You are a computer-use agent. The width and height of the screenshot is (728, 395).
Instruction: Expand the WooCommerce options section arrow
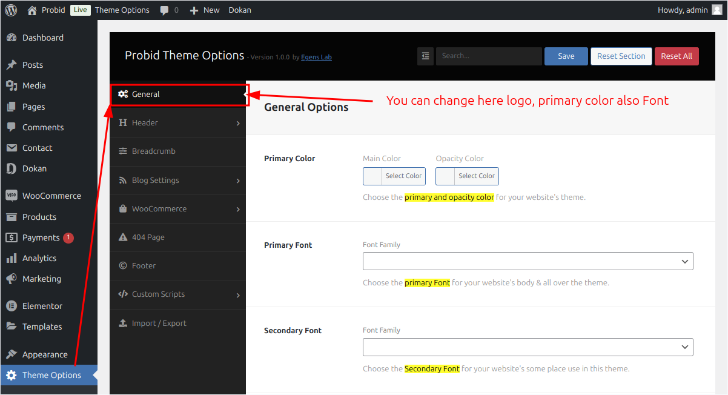[x=238, y=210]
